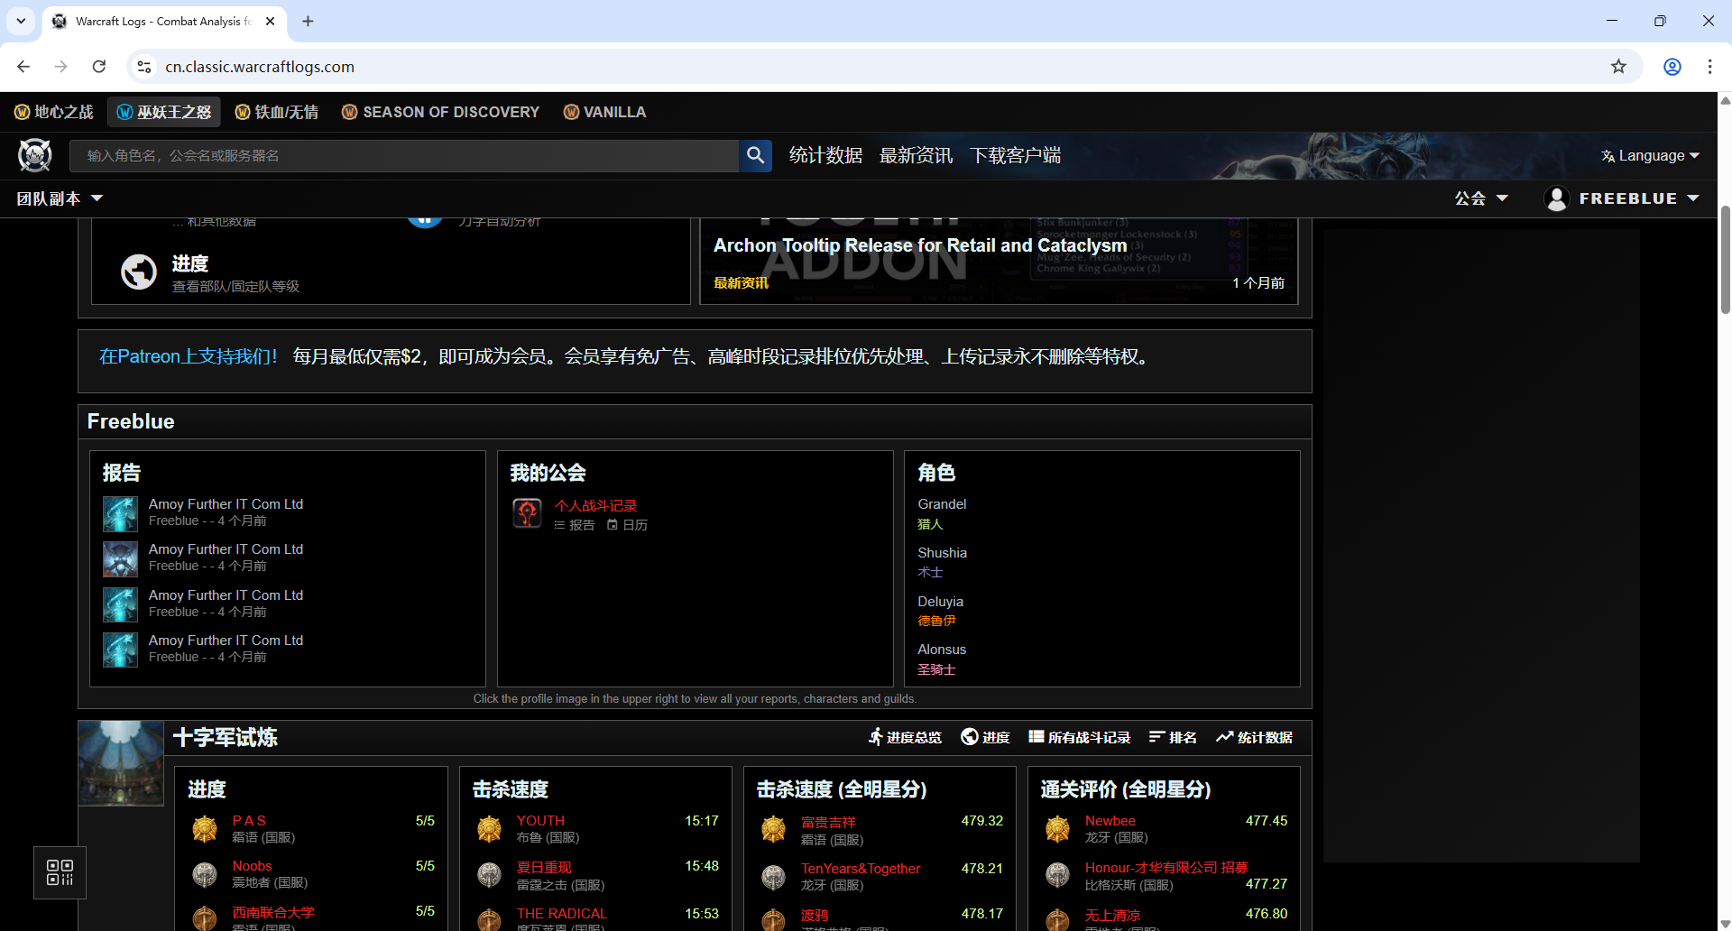Open 进度 in the raid header
The image size is (1732, 931).
pyautogui.click(x=985, y=737)
